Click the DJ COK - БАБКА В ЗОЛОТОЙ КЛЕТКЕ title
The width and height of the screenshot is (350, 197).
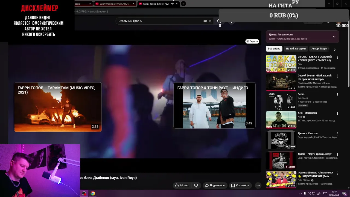(315, 59)
